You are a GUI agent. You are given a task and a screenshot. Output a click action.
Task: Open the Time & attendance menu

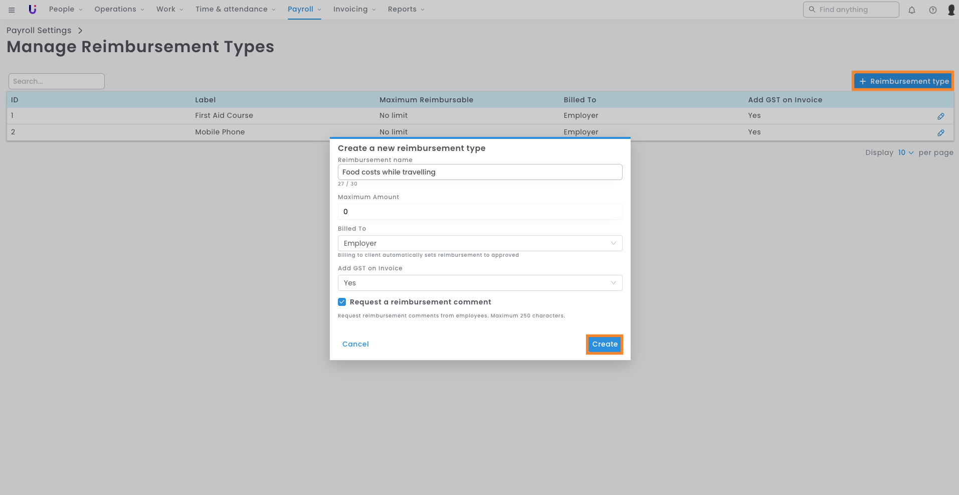[235, 10]
